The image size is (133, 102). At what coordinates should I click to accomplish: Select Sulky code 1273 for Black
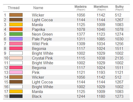coord(119,96)
